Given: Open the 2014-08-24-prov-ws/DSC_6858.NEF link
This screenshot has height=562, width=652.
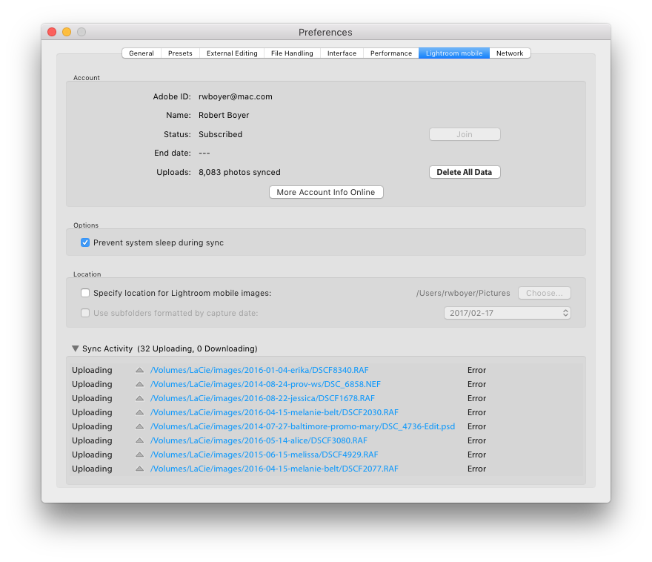Looking at the screenshot, I should pos(265,384).
